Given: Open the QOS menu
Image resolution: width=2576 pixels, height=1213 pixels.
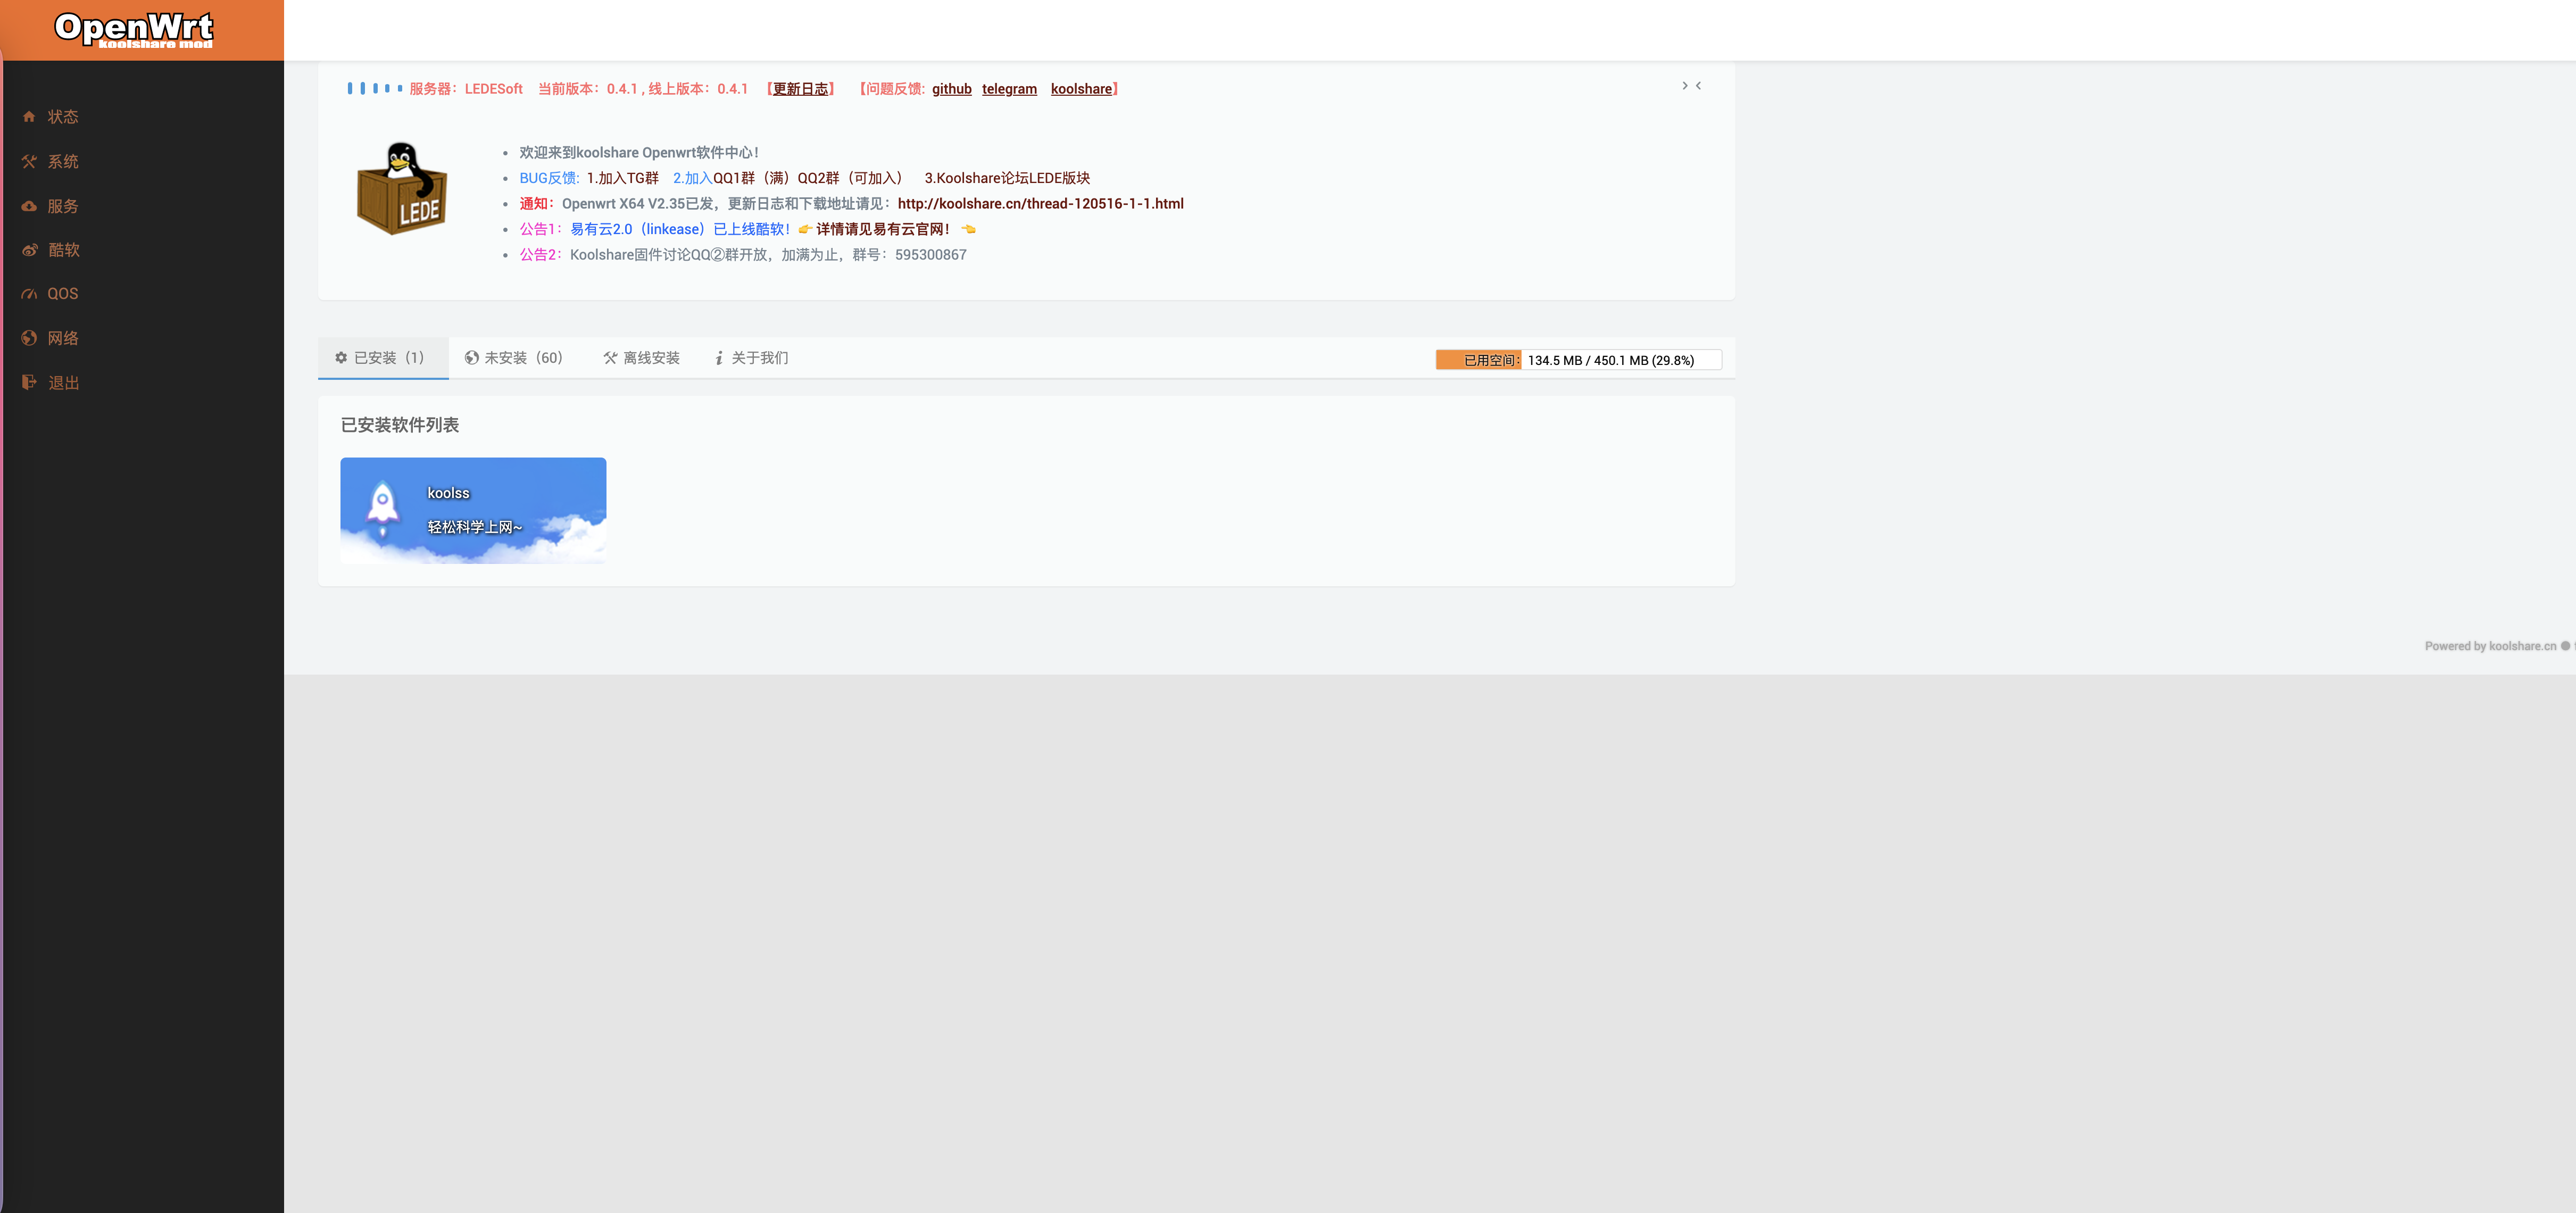Looking at the screenshot, I should 62,294.
